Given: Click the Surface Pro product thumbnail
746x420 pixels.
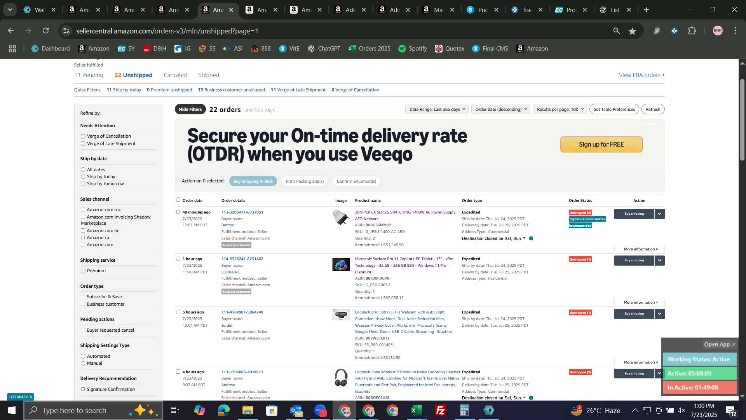Looking at the screenshot, I should click(341, 264).
